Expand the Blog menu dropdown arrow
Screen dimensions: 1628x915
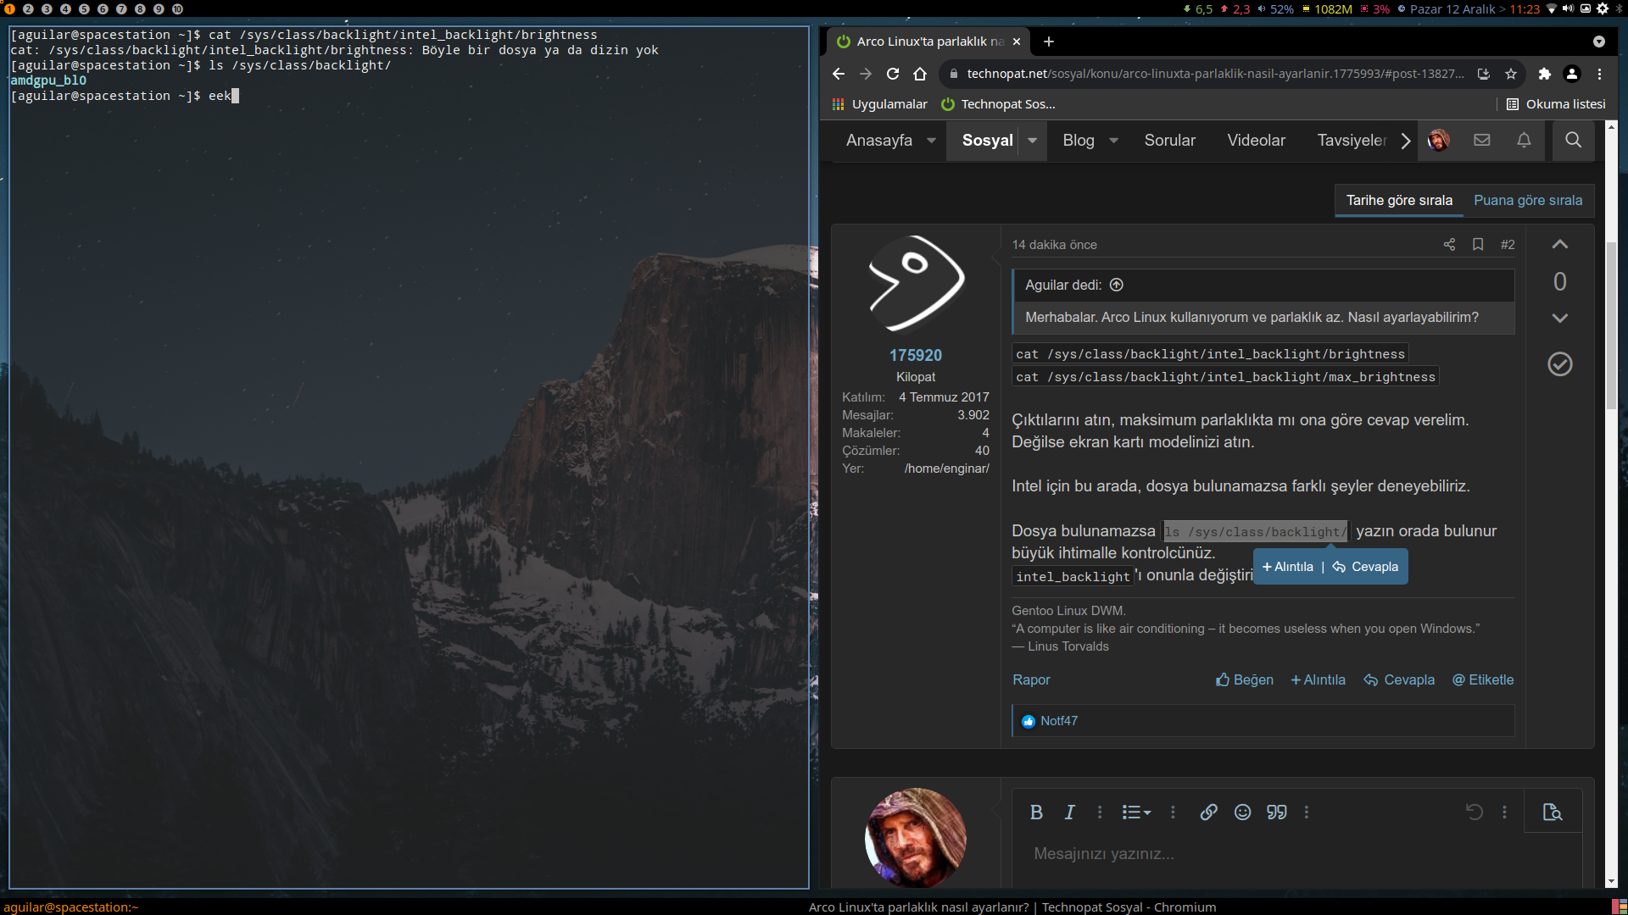(x=1113, y=141)
